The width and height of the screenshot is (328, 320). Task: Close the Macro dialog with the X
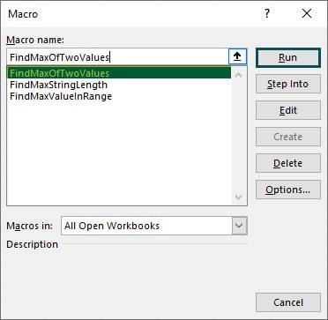[x=307, y=13]
